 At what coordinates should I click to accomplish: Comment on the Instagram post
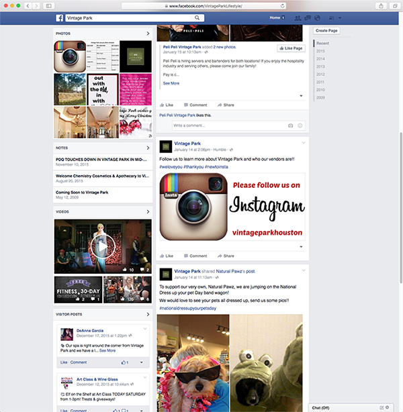(195, 256)
